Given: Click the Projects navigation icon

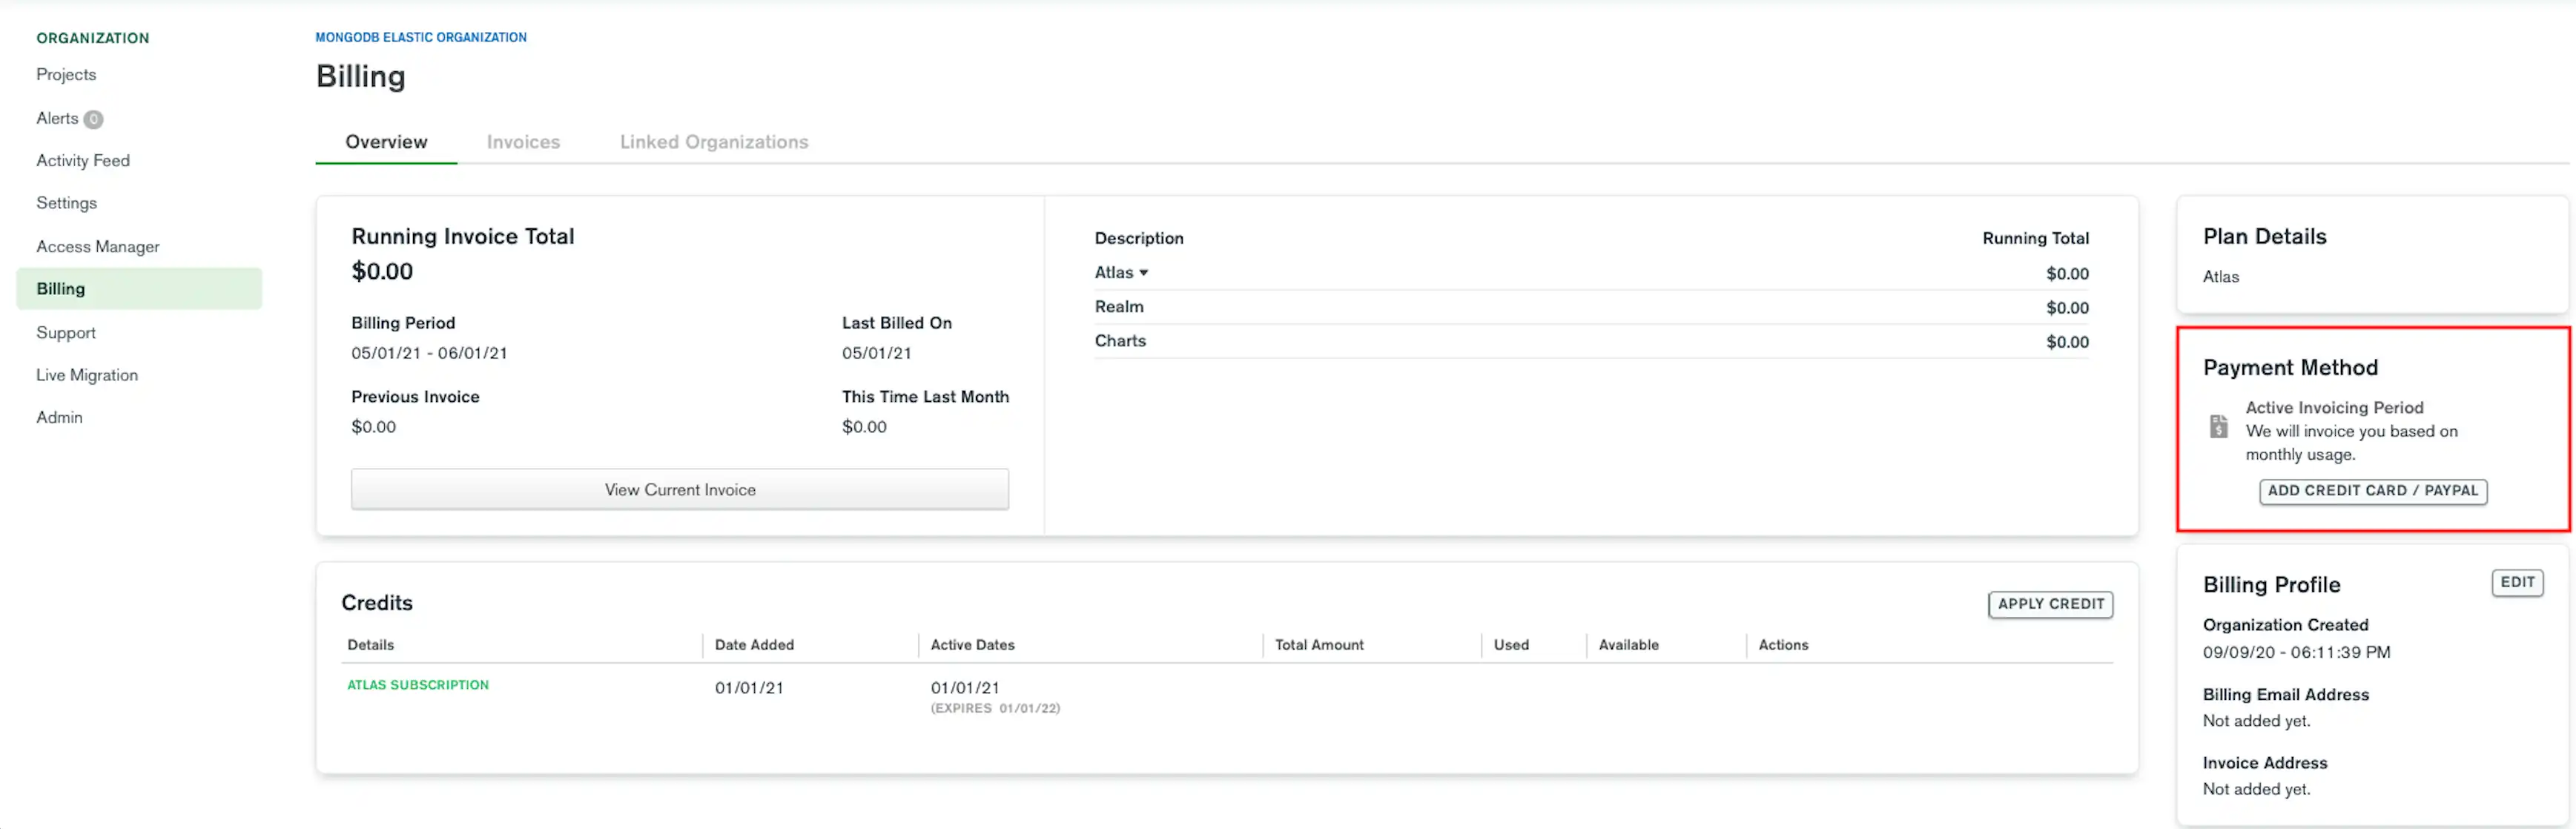Looking at the screenshot, I should coord(66,74).
